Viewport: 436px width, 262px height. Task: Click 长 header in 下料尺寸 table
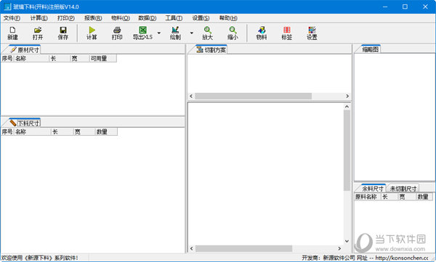[62, 131]
